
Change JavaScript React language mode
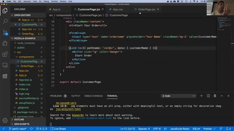(180, 129)
